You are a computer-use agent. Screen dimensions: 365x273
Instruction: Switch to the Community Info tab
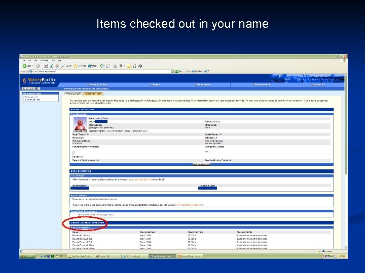[x=93, y=94]
